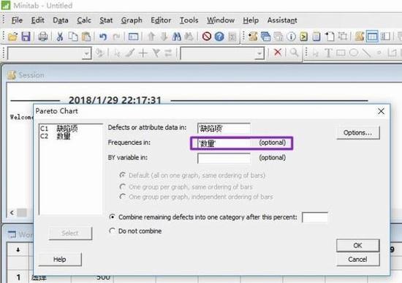Click the Cut scissors icon
Image resolution: width=402 pixels, height=283 pixels.
click(x=60, y=37)
